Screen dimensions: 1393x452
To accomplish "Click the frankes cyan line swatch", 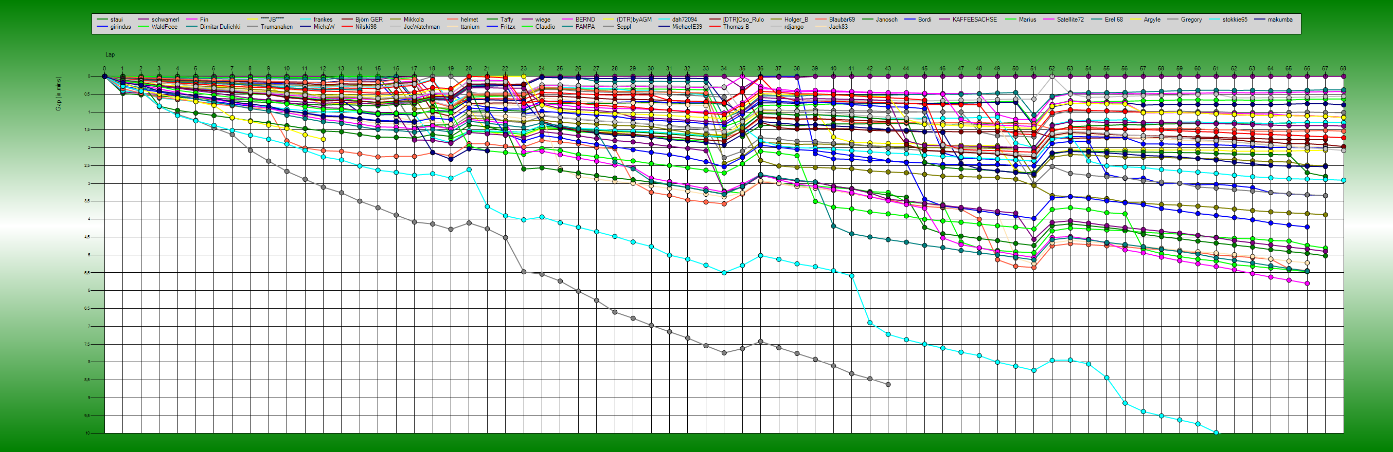I will tap(305, 20).
